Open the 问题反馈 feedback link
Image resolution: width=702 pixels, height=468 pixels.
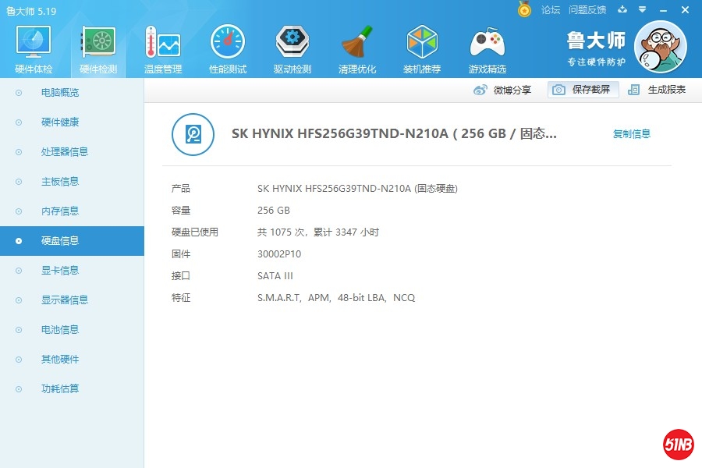click(x=587, y=10)
